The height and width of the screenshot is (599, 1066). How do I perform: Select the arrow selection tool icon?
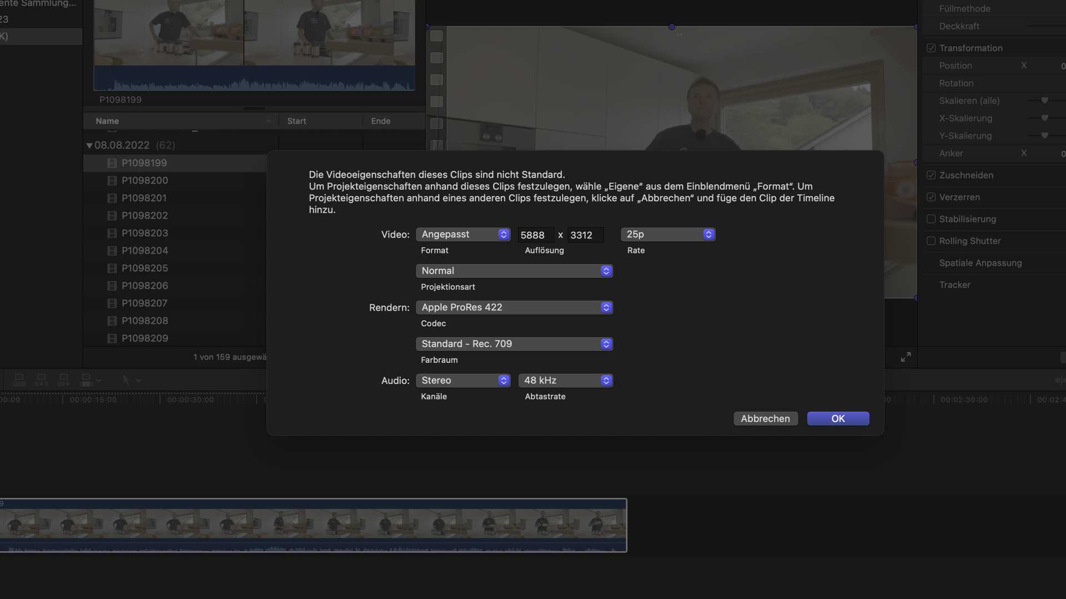point(126,380)
